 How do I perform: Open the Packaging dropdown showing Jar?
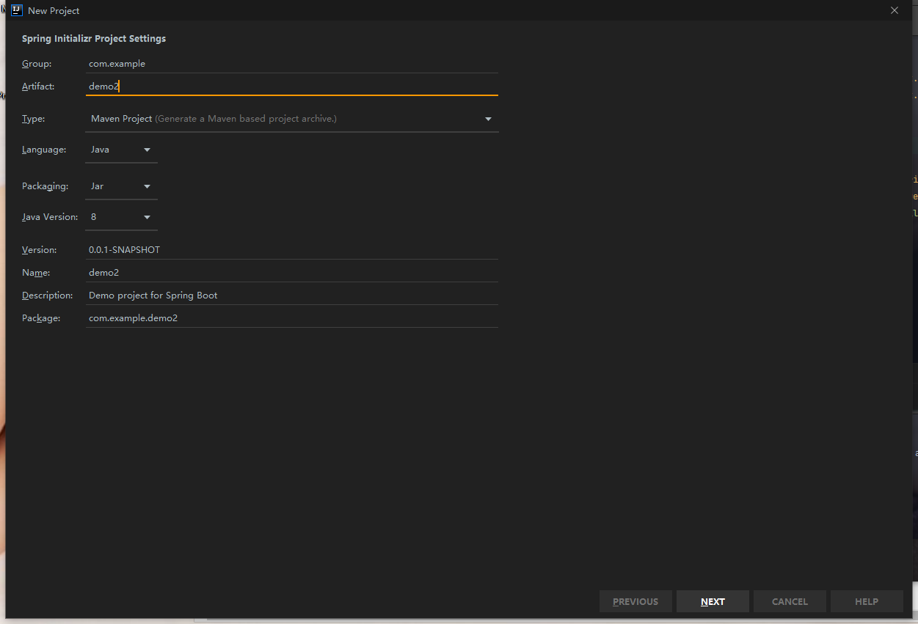click(121, 186)
